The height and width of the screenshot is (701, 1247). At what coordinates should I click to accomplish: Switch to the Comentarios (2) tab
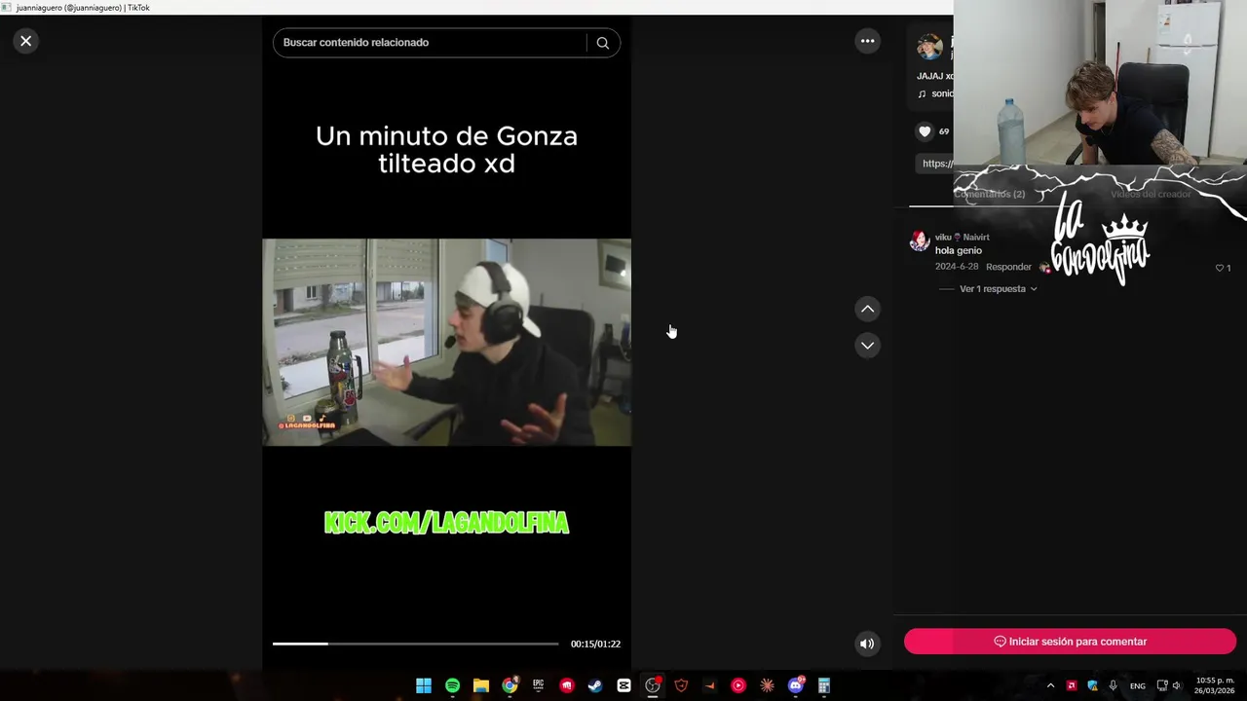point(989,194)
